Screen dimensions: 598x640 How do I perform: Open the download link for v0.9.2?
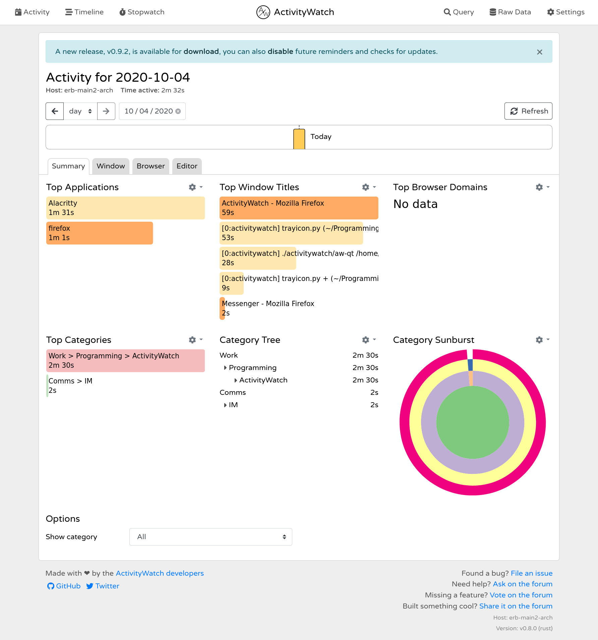tap(201, 51)
